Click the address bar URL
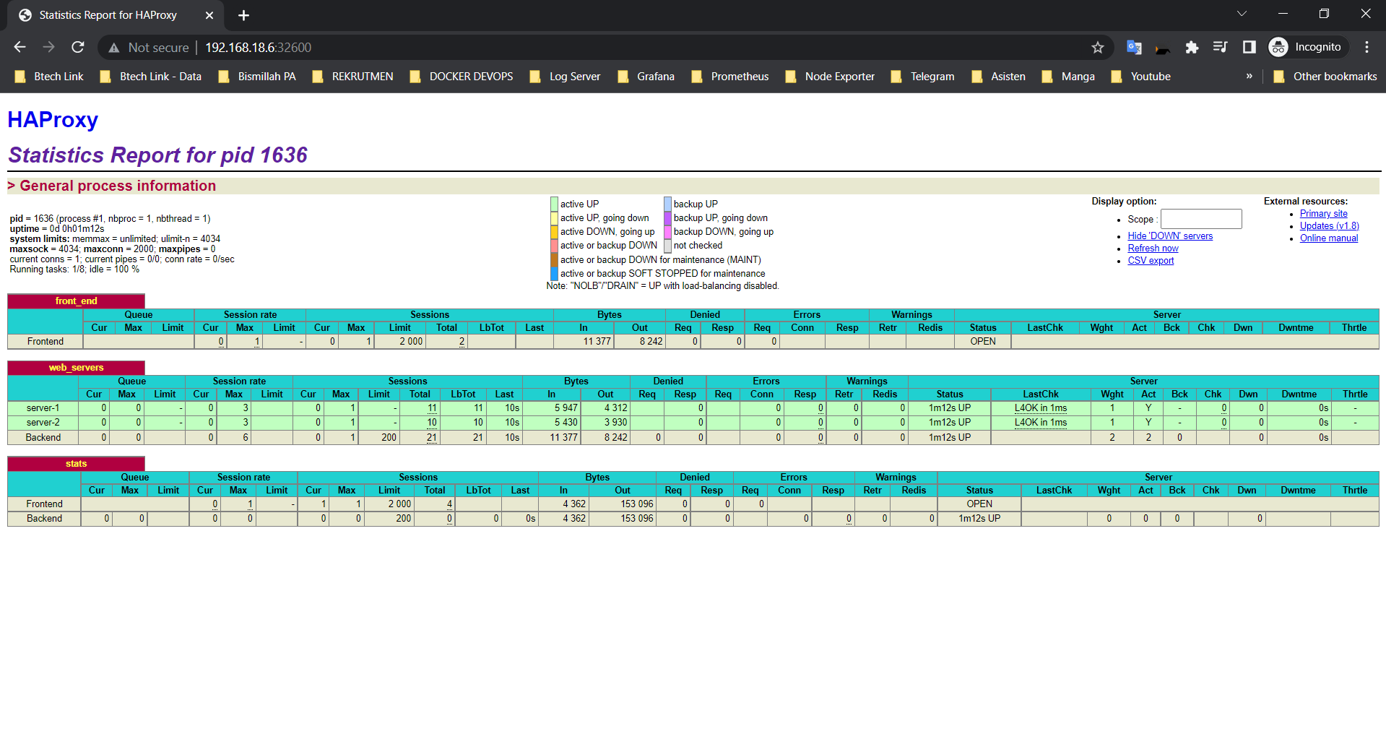Viewport: 1386px width, 742px height. tap(259, 48)
